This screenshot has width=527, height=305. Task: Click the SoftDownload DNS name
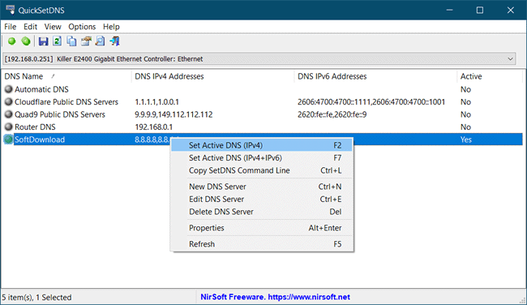pos(40,140)
